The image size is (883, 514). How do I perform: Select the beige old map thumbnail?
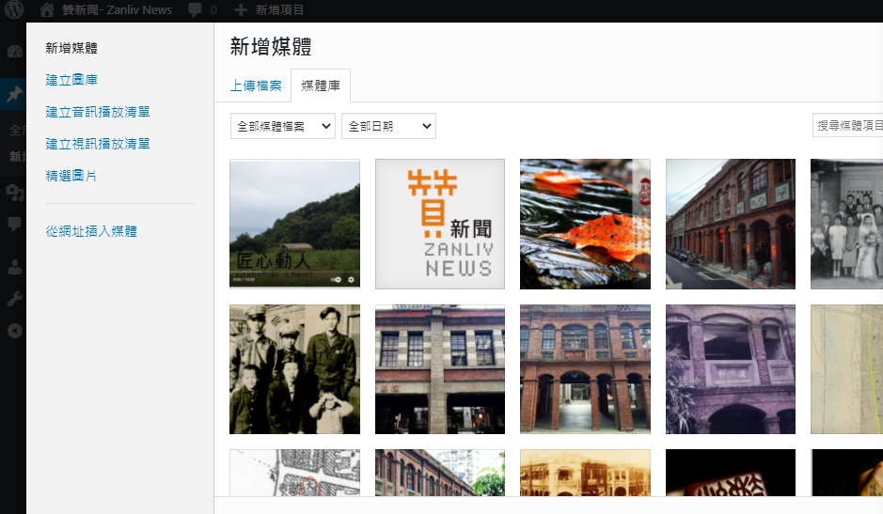pyautogui.click(x=847, y=369)
